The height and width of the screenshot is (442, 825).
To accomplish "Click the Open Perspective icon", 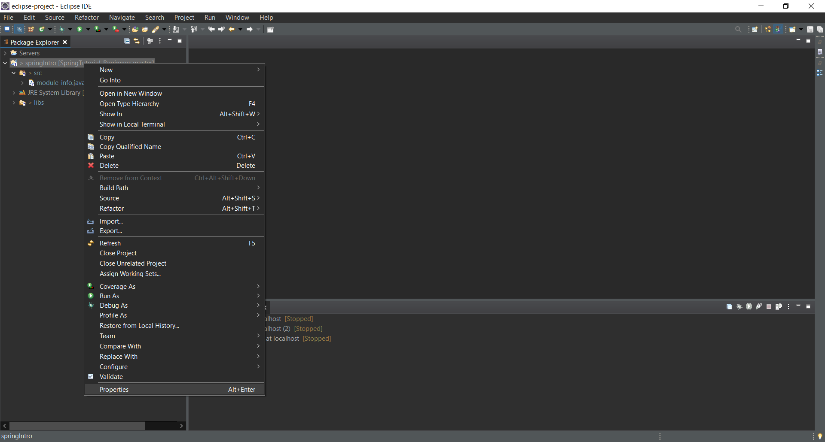I will pyautogui.click(x=755, y=29).
